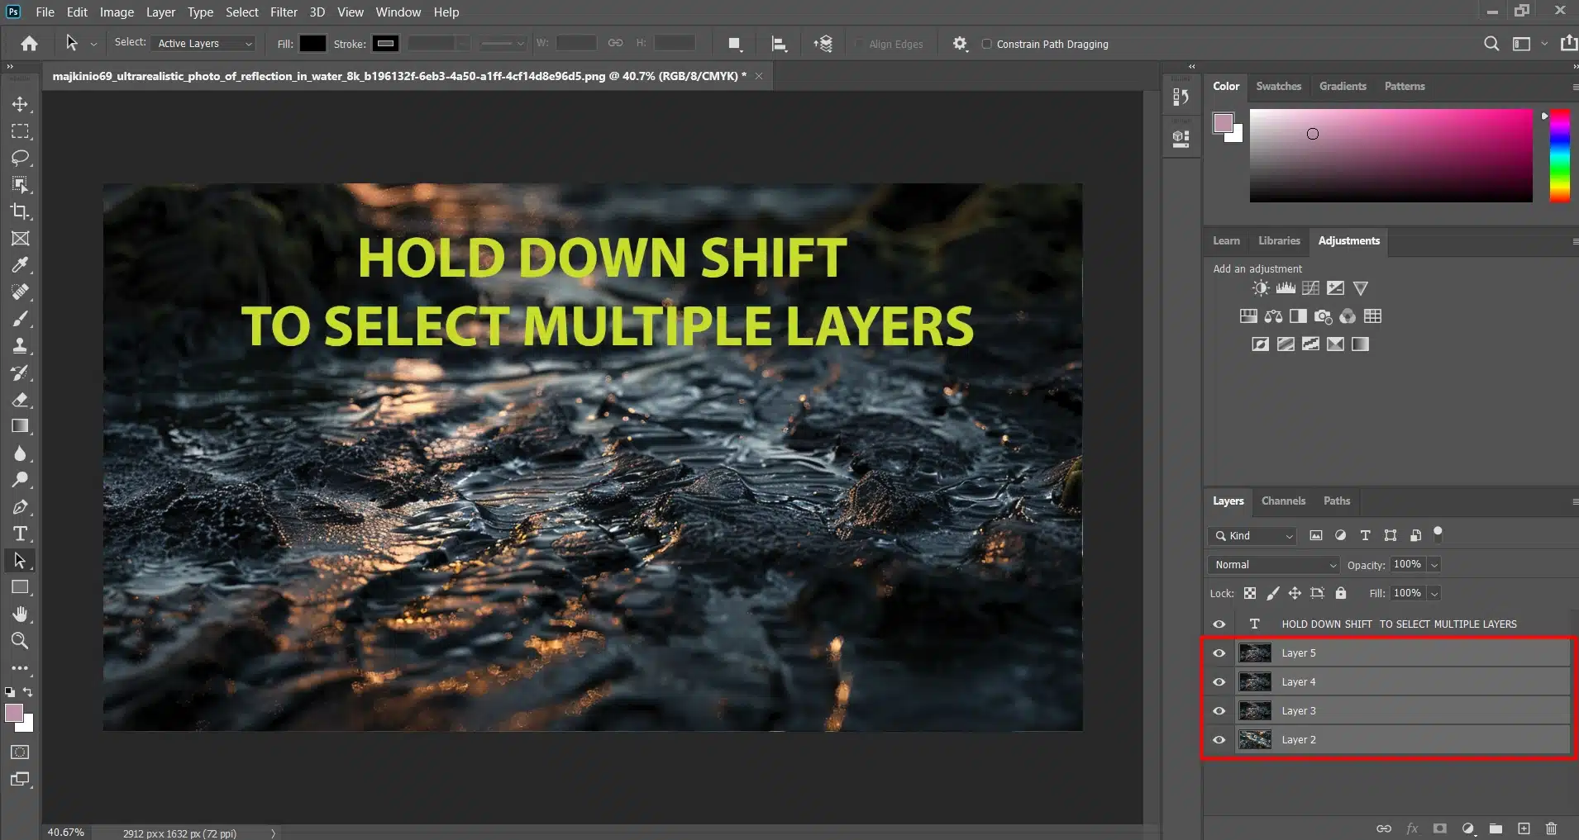Hide the text layer visibility eye
Image resolution: width=1579 pixels, height=840 pixels.
(1219, 624)
